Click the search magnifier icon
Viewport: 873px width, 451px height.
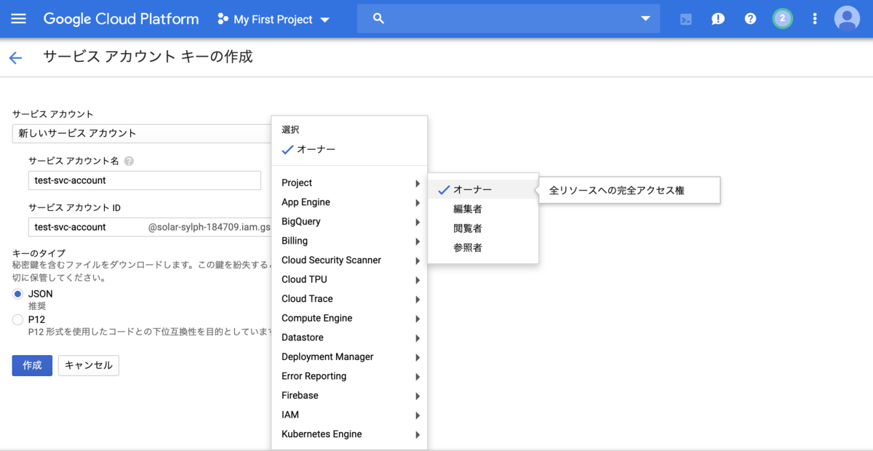pyautogui.click(x=378, y=19)
